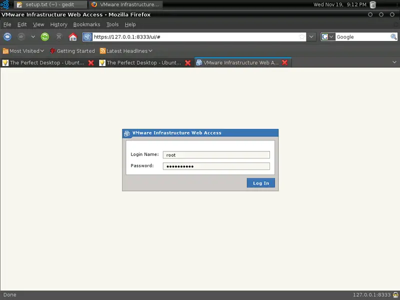
Task: Open the File menu
Action: (7, 24)
